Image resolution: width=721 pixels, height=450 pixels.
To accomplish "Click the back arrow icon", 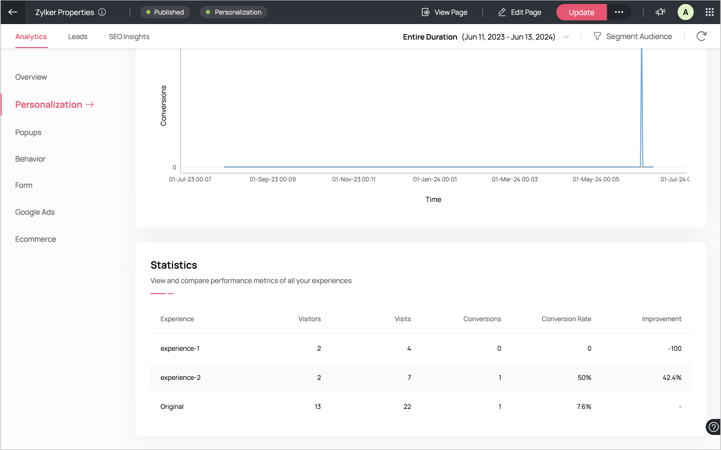I will click(x=13, y=12).
